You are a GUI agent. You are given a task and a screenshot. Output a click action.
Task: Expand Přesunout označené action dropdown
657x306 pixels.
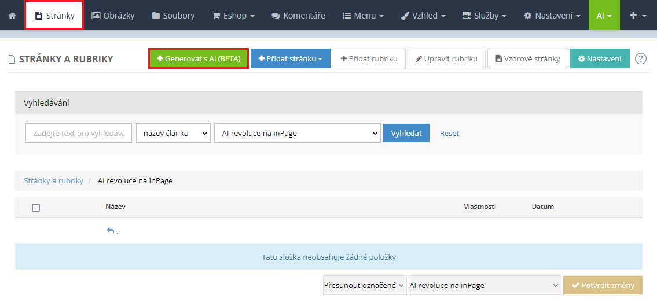[365, 285]
